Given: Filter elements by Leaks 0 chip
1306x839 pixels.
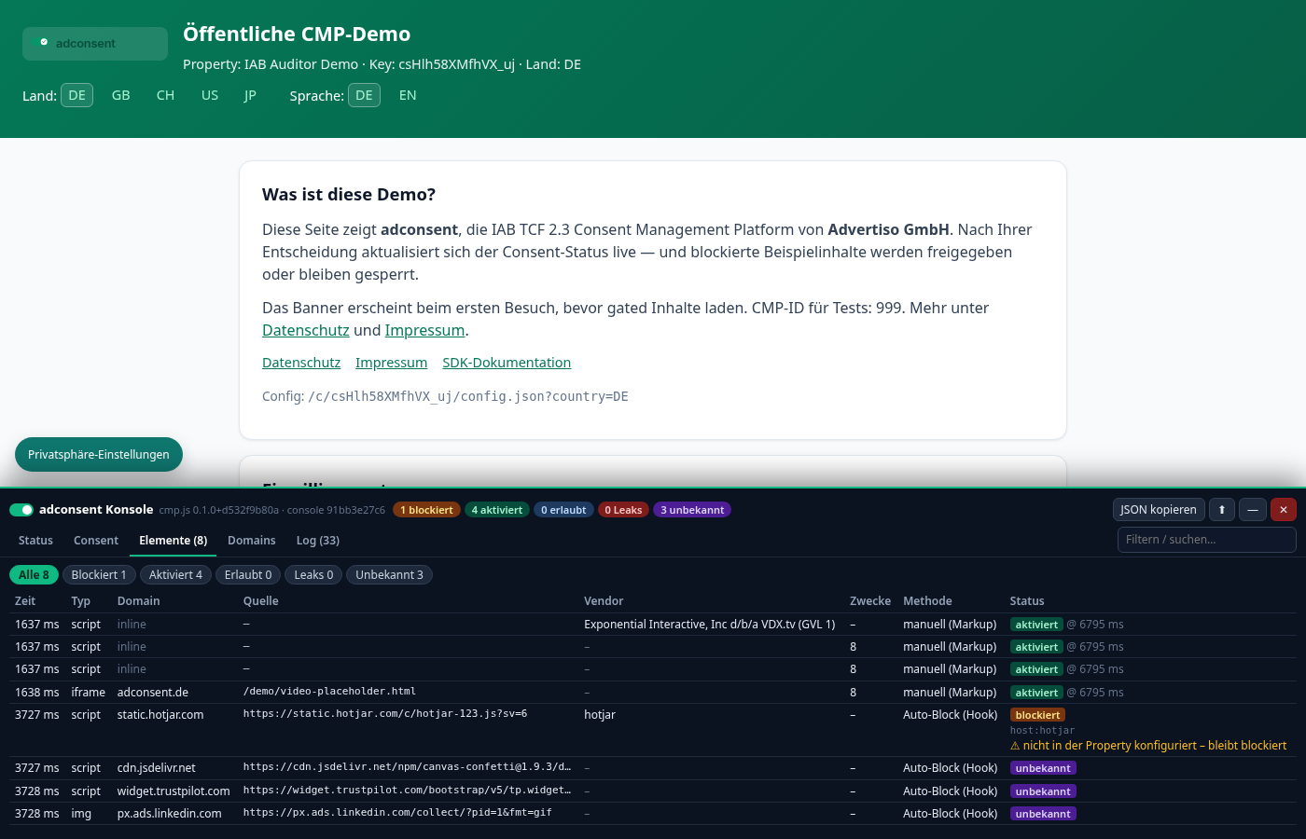Looking at the screenshot, I should [313, 575].
